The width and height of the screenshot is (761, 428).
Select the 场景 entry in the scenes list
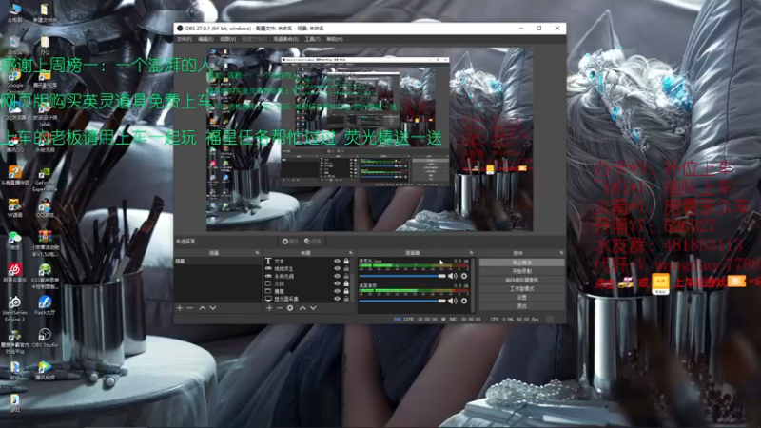coord(218,261)
